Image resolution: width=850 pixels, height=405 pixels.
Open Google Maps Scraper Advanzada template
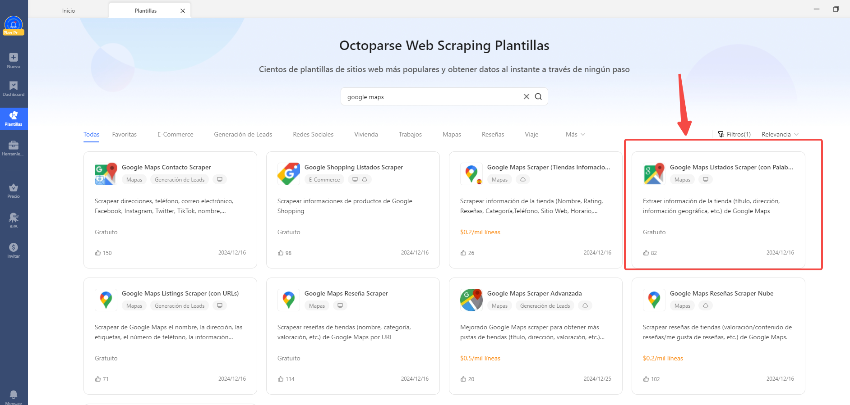pos(536,336)
